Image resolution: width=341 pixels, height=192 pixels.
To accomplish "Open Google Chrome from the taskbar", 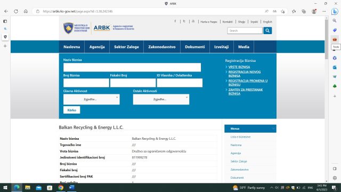I will 61,188.
